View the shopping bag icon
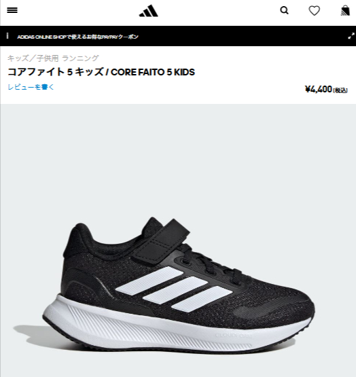This screenshot has height=377, width=356. [x=345, y=11]
